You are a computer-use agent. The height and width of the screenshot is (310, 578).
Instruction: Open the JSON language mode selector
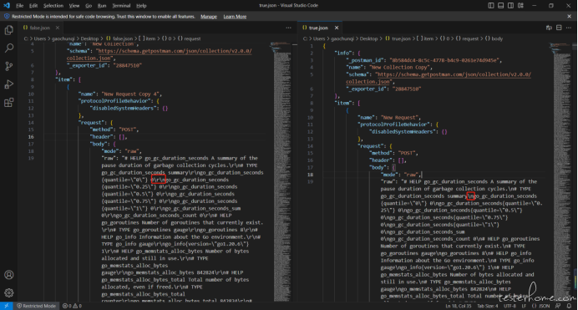pyautogui.click(x=540, y=306)
